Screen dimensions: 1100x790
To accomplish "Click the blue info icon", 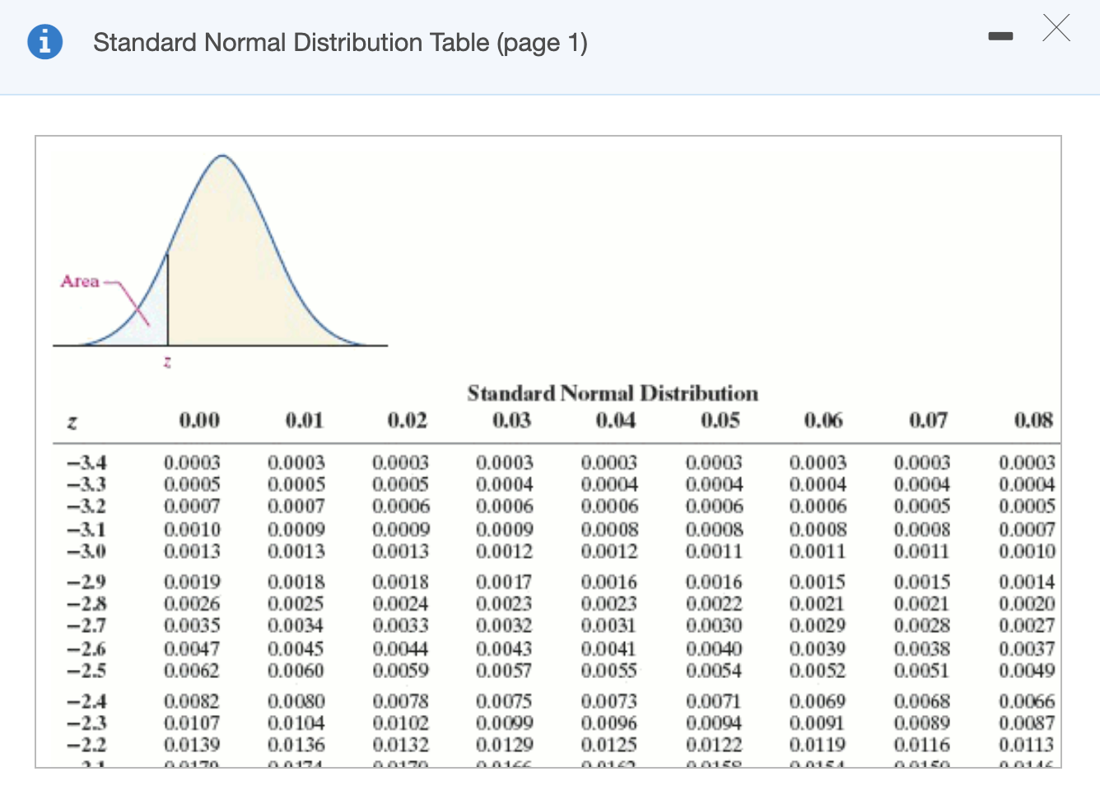I will coord(45,41).
